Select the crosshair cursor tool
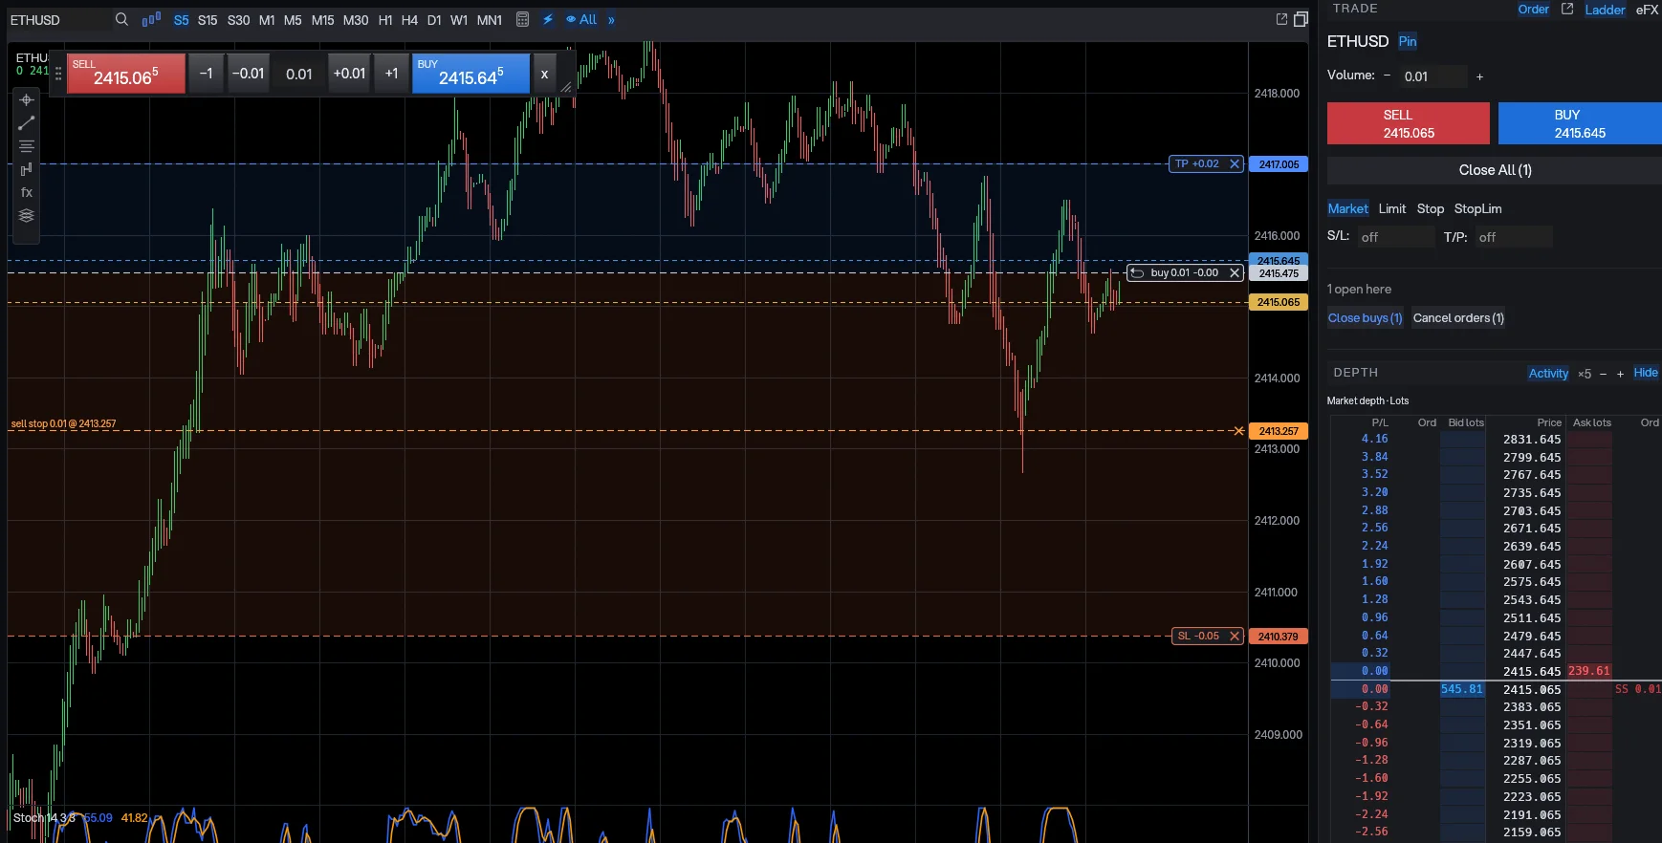This screenshot has height=843, width=1662. 27,99
